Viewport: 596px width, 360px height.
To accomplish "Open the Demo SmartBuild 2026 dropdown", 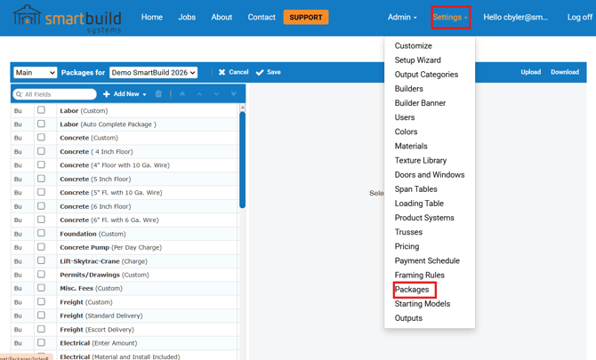I will (x=153, y=73).
